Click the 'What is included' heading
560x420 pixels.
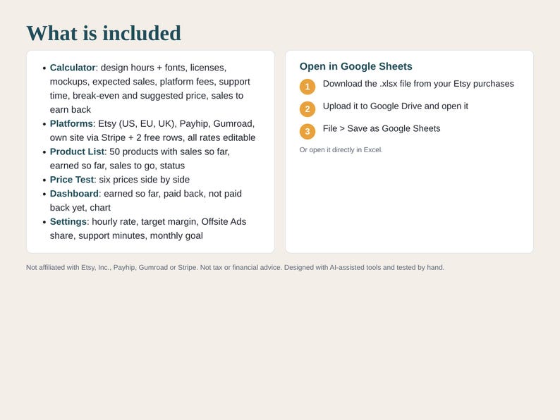[104, 33]
